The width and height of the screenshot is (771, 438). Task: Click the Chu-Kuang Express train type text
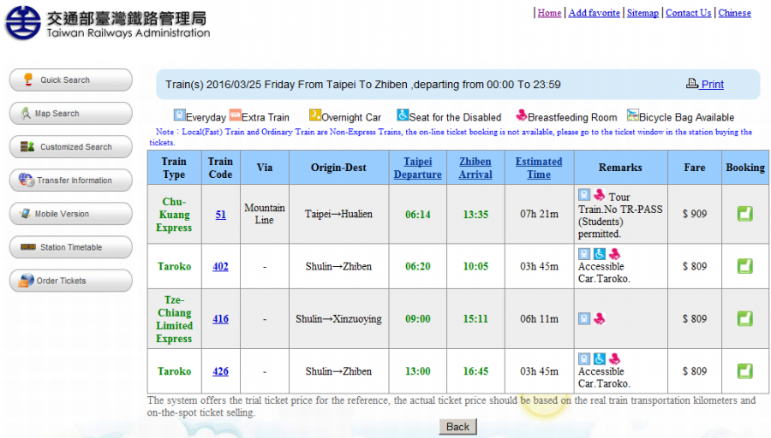[x=174, y=215]
